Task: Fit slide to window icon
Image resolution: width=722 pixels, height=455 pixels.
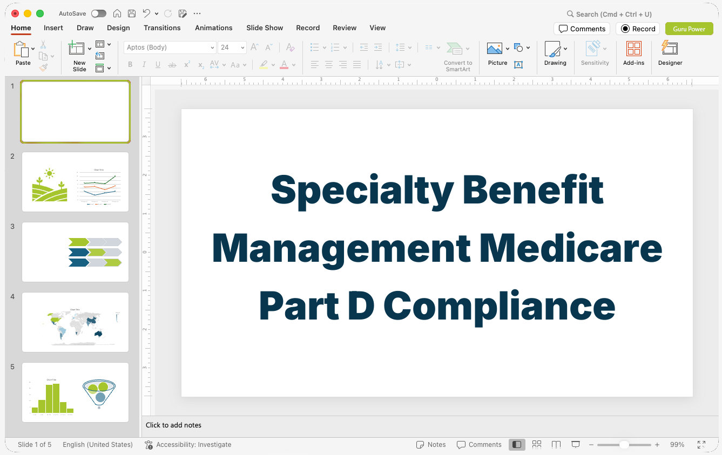Action: pyautogui.click(x=701, y=444)
